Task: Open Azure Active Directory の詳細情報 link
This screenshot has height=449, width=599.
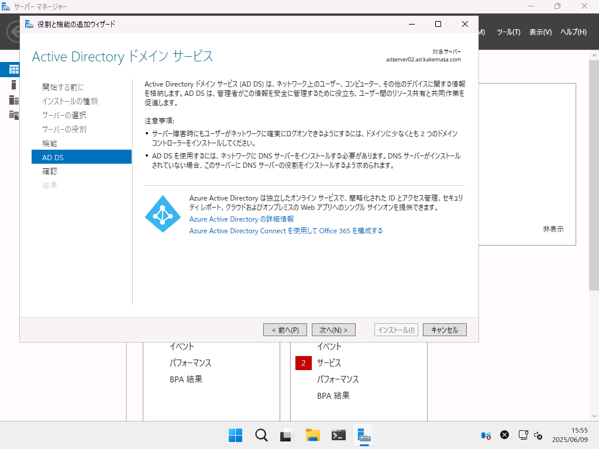Action: pyautogui.click(x=242, y=219)
